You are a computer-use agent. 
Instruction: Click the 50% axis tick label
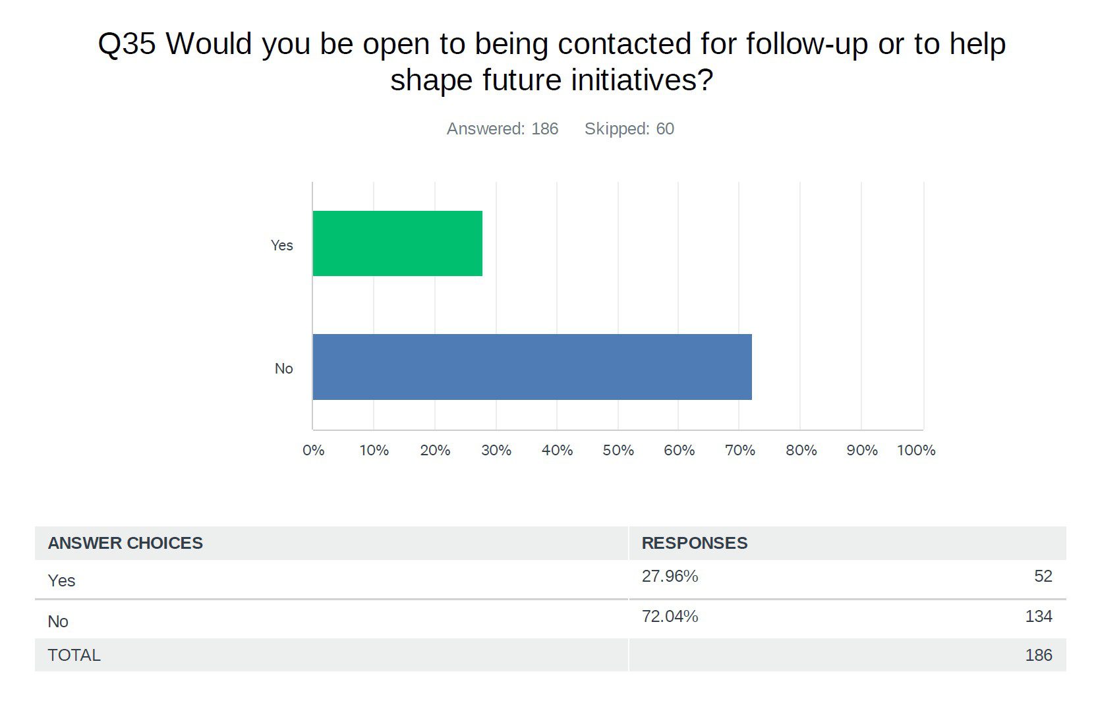tap(618, 450)
